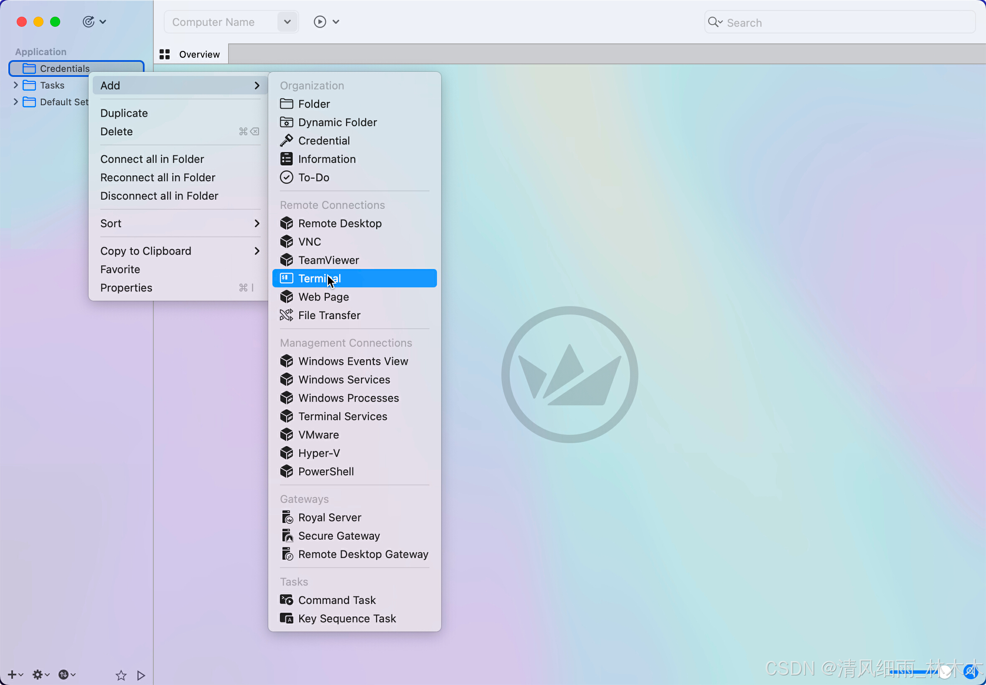986x685 pixels.
Task: Open the circular N icon dropdown at bottom
Action: (67, 675)
